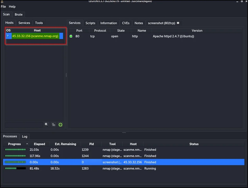The height and width of the screenshot is (188, 248).
Task: Click the running nmap progress bar
Action: (x=15, y=168)
